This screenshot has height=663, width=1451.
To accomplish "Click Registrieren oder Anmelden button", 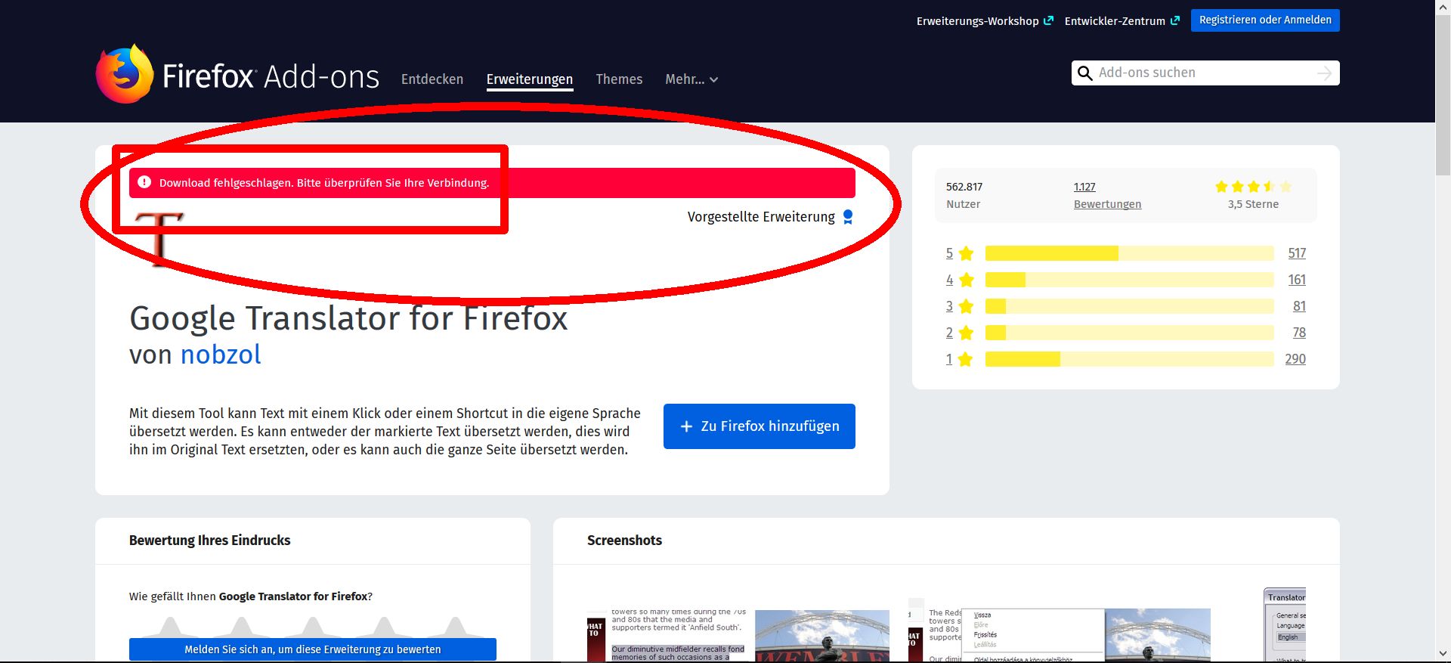I will 1265,20.
